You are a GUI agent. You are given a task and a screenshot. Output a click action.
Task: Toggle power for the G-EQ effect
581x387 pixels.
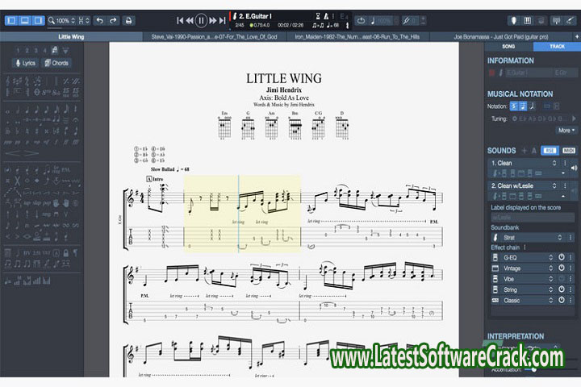click(x=562, y=257)
